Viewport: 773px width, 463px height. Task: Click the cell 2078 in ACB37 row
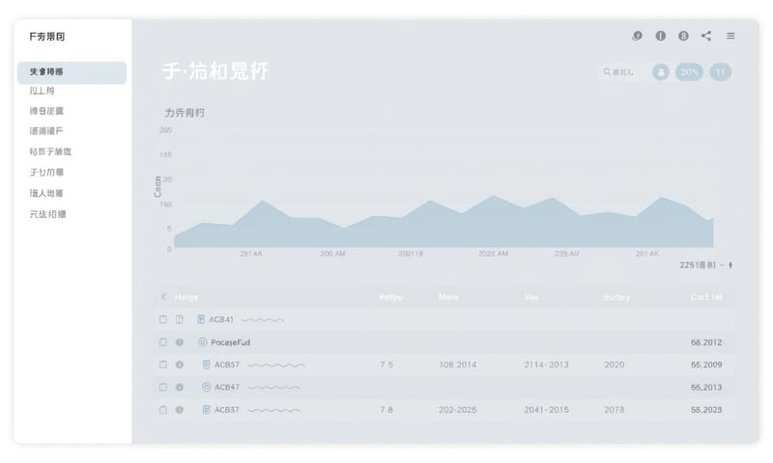[x=615, y=410]
